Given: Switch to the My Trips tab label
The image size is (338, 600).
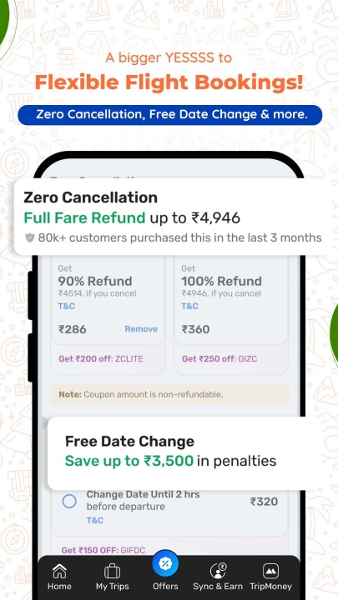Looking at the screenshot, I should [x=113, y=586].
